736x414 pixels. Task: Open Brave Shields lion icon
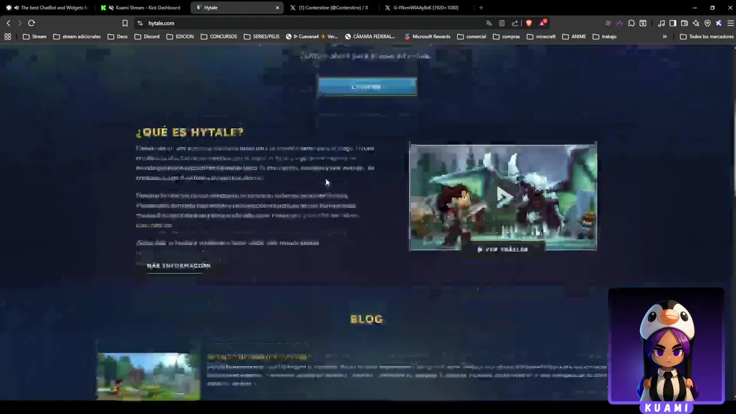tap(529, 23)
